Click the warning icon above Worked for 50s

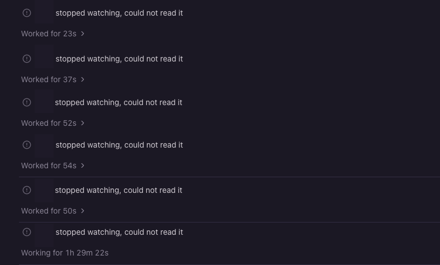tap(27, 190)
